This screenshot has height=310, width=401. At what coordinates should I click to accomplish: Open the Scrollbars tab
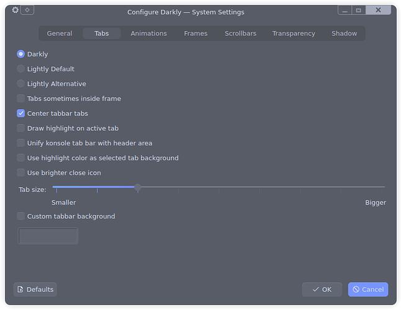tap(240, 33)
